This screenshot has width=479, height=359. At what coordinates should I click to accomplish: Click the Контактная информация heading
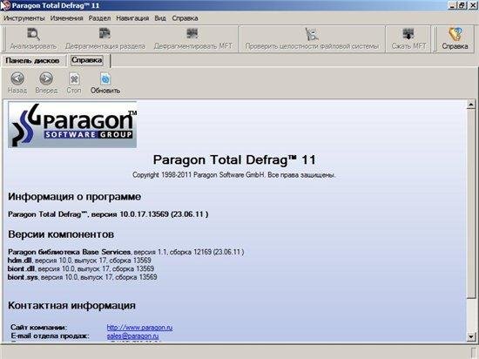click(x=71, y=305)
